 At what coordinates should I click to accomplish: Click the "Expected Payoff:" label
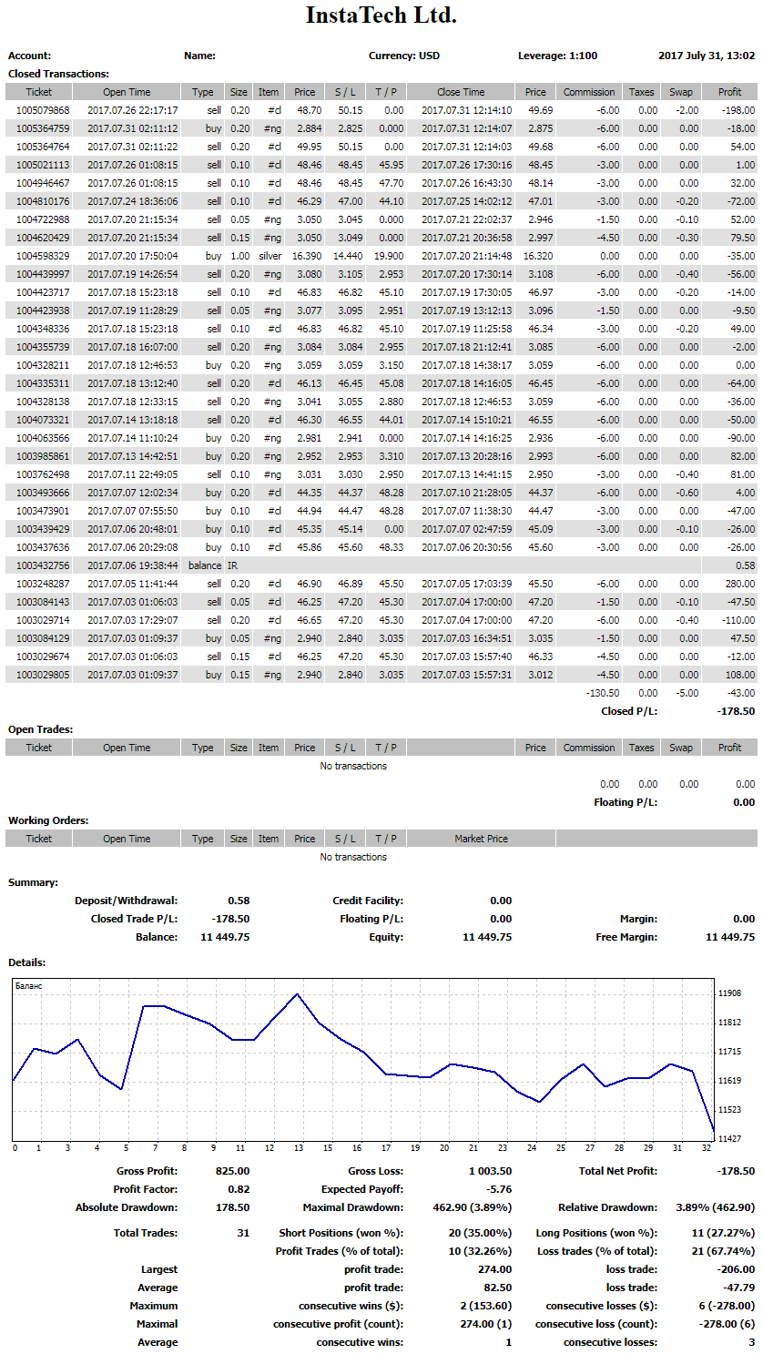(362, 1189)
